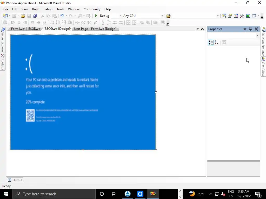
Task: Switch to the Form1.vb* tab
Action: (18, 29)
